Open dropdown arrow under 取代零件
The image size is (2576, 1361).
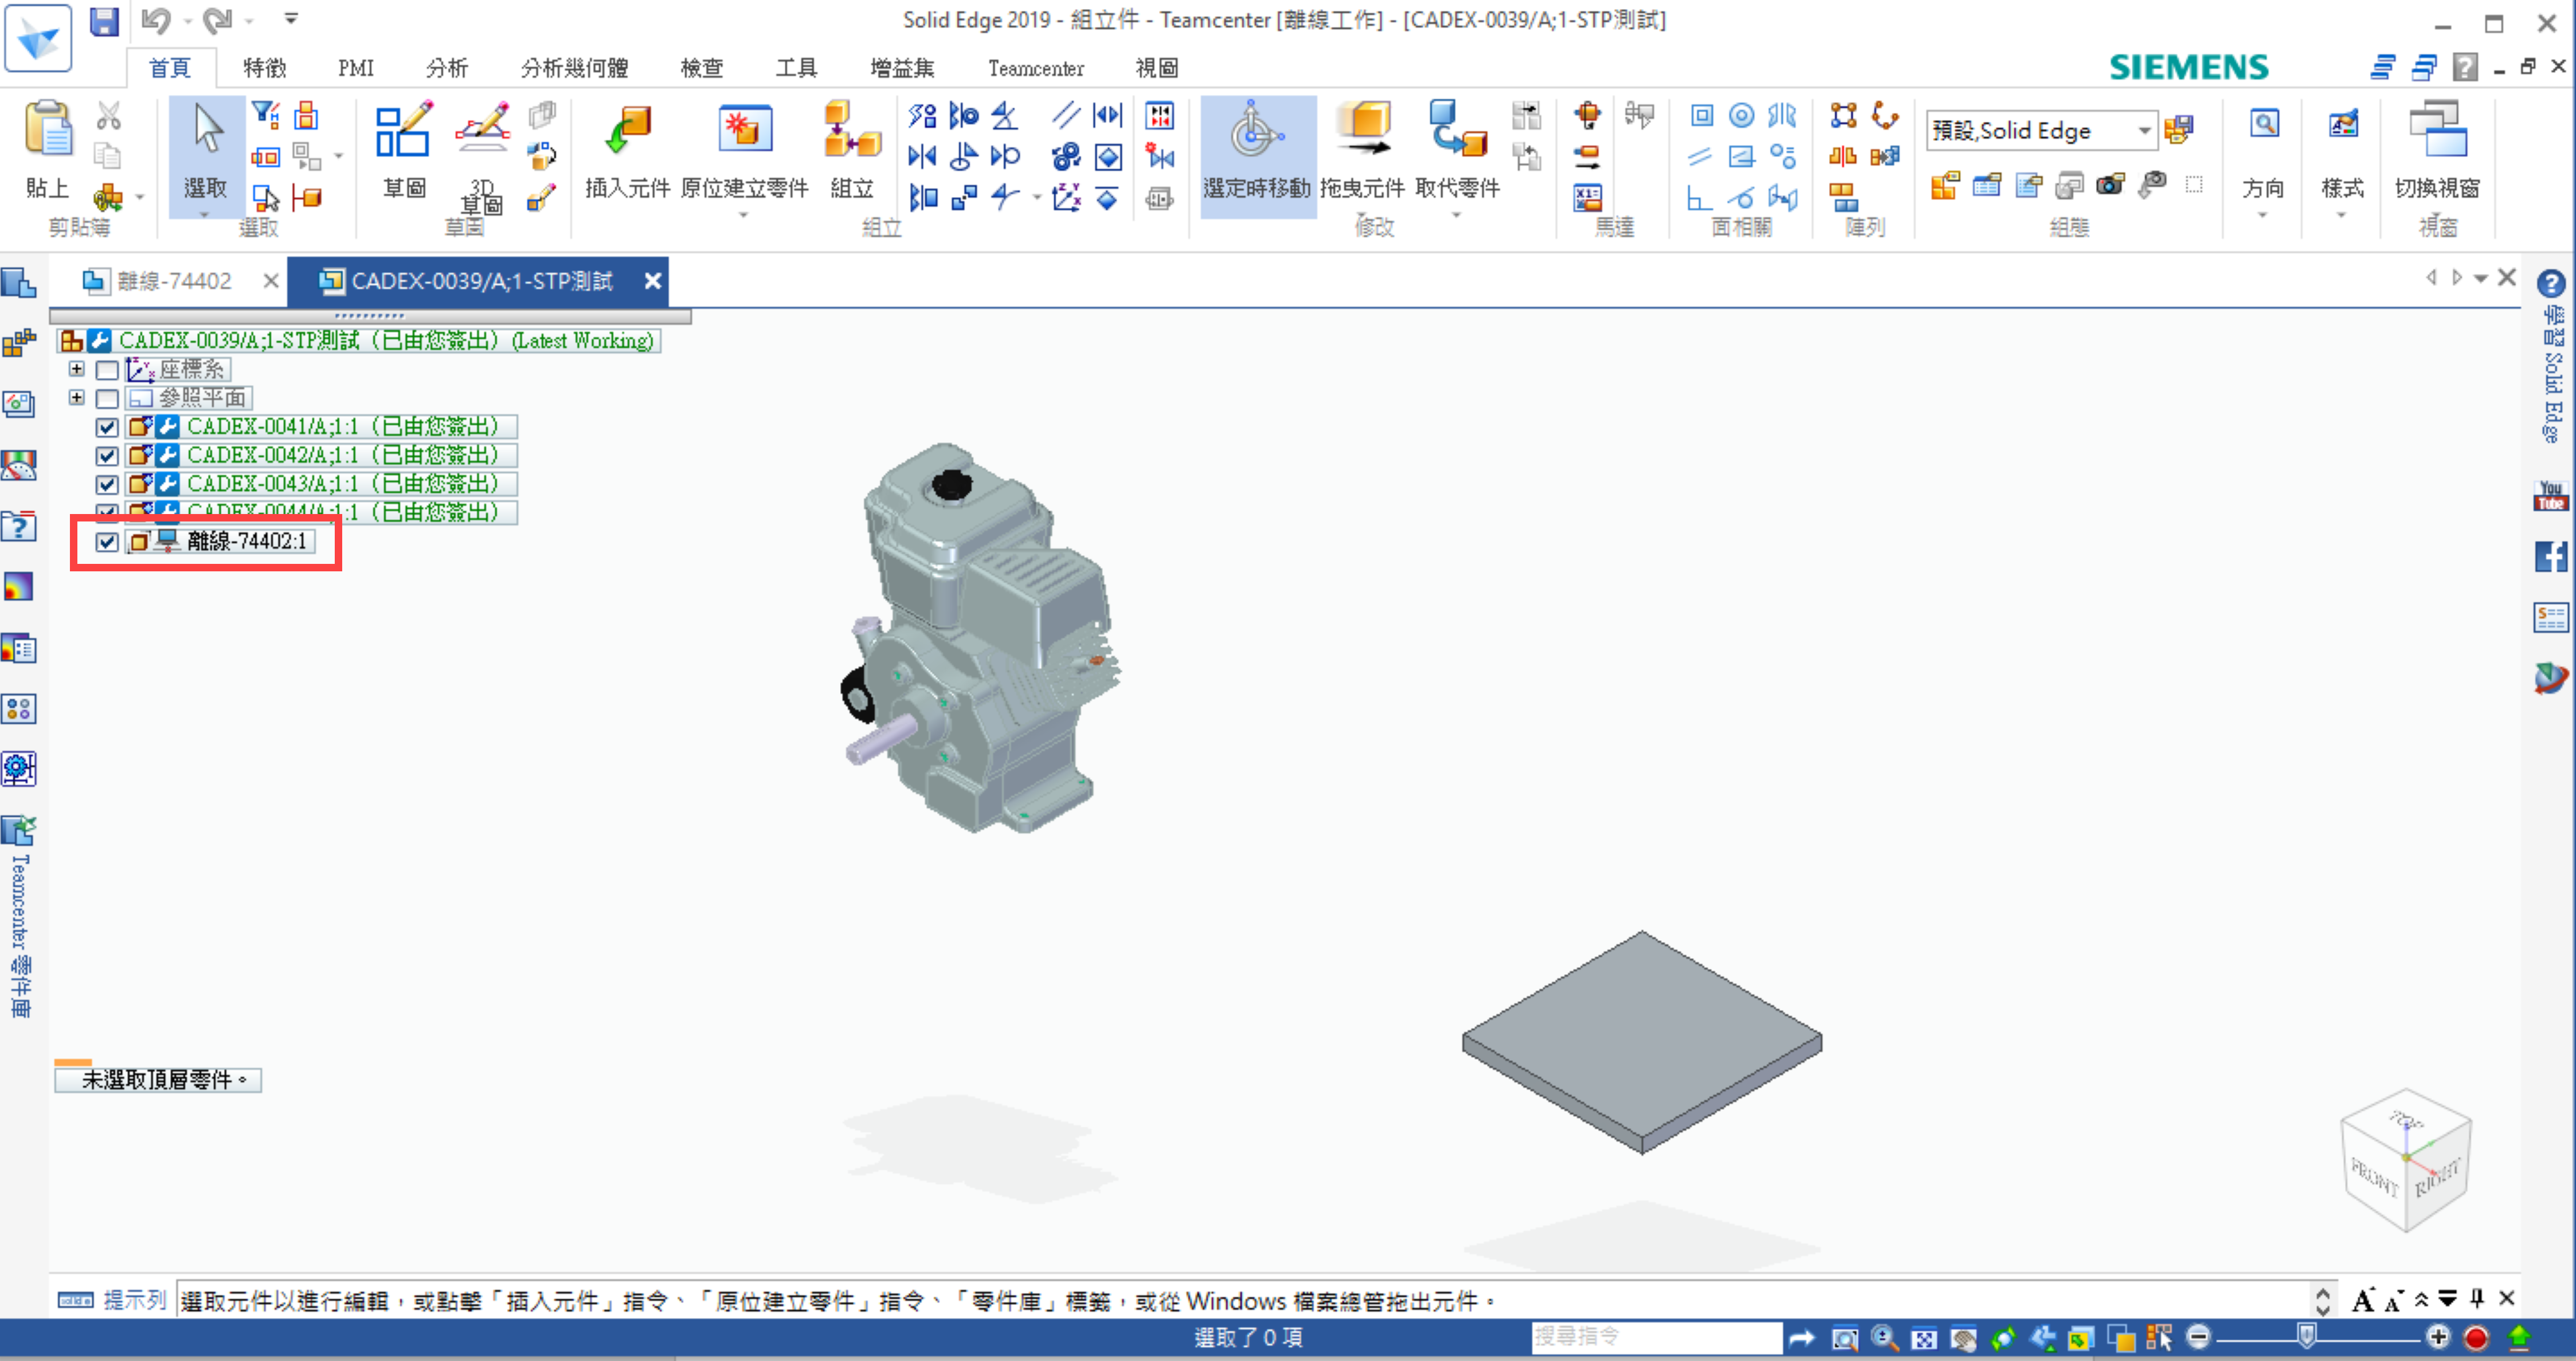(x=1456, y=214)
